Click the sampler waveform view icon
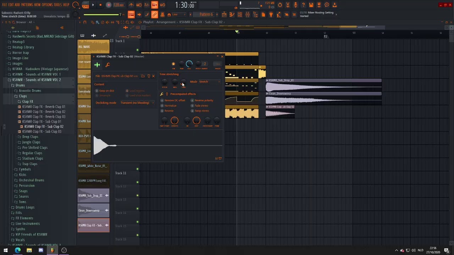Screen dimensions: 454x255 [97, 65]
